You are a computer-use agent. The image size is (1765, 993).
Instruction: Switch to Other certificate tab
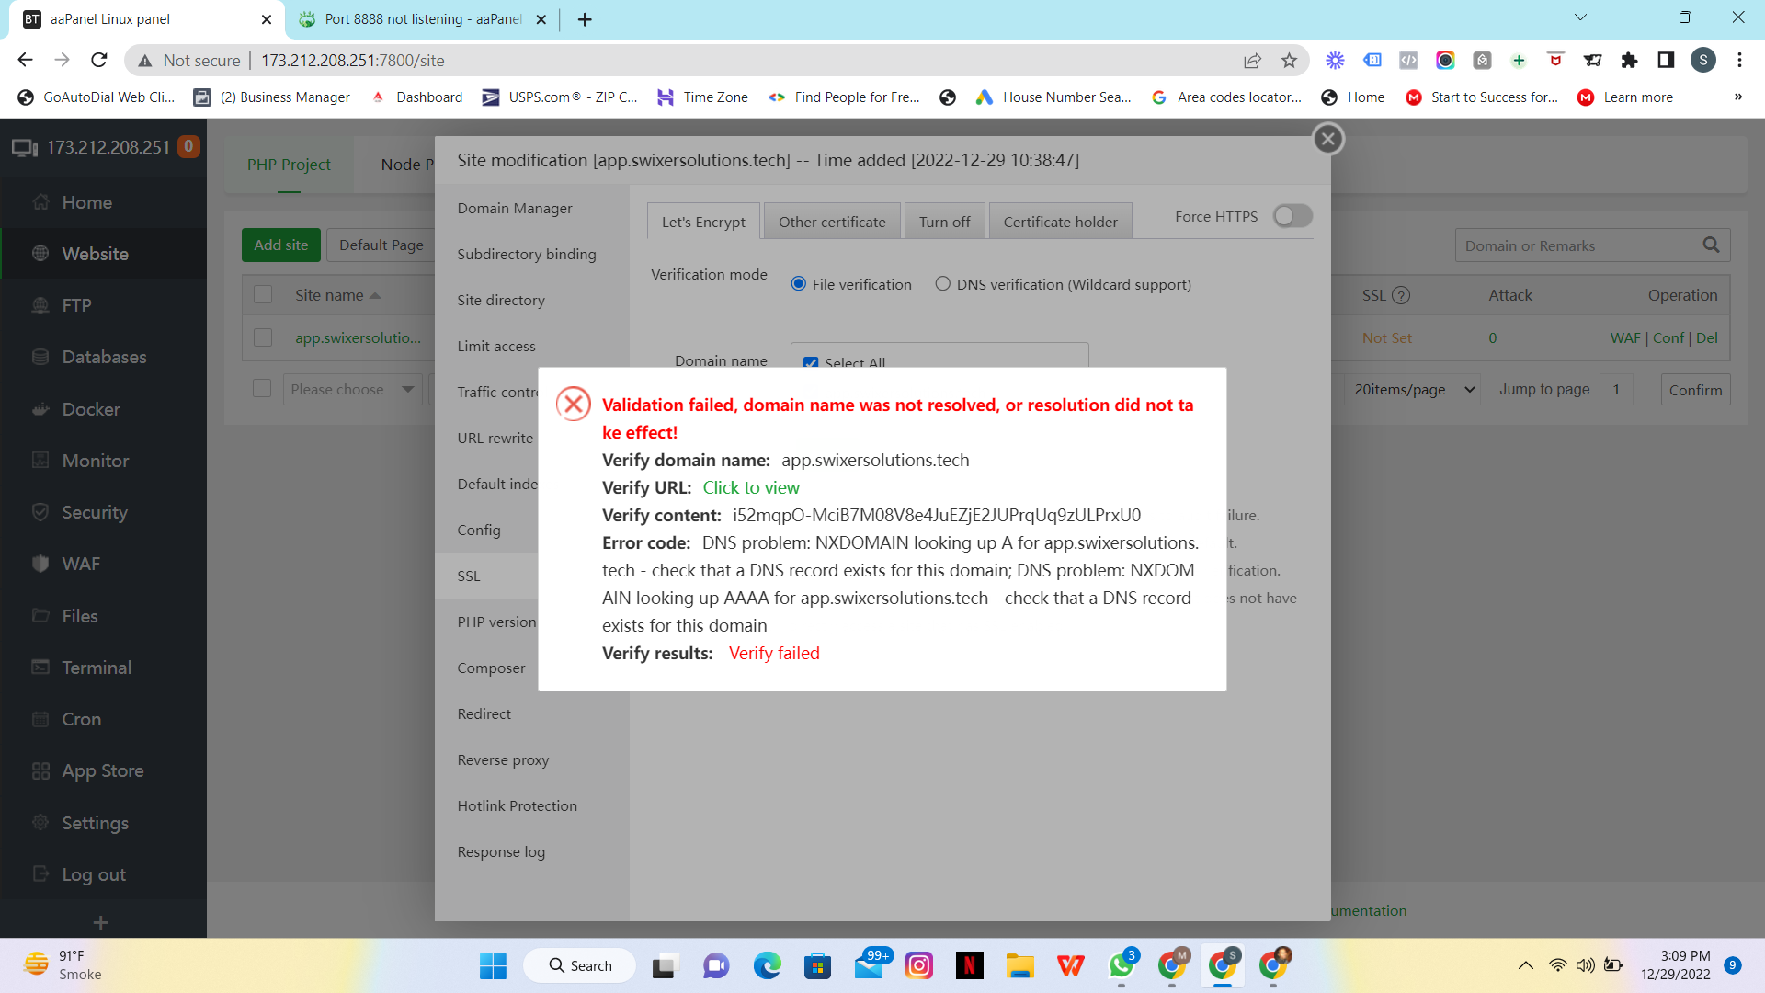click(831, 222)
